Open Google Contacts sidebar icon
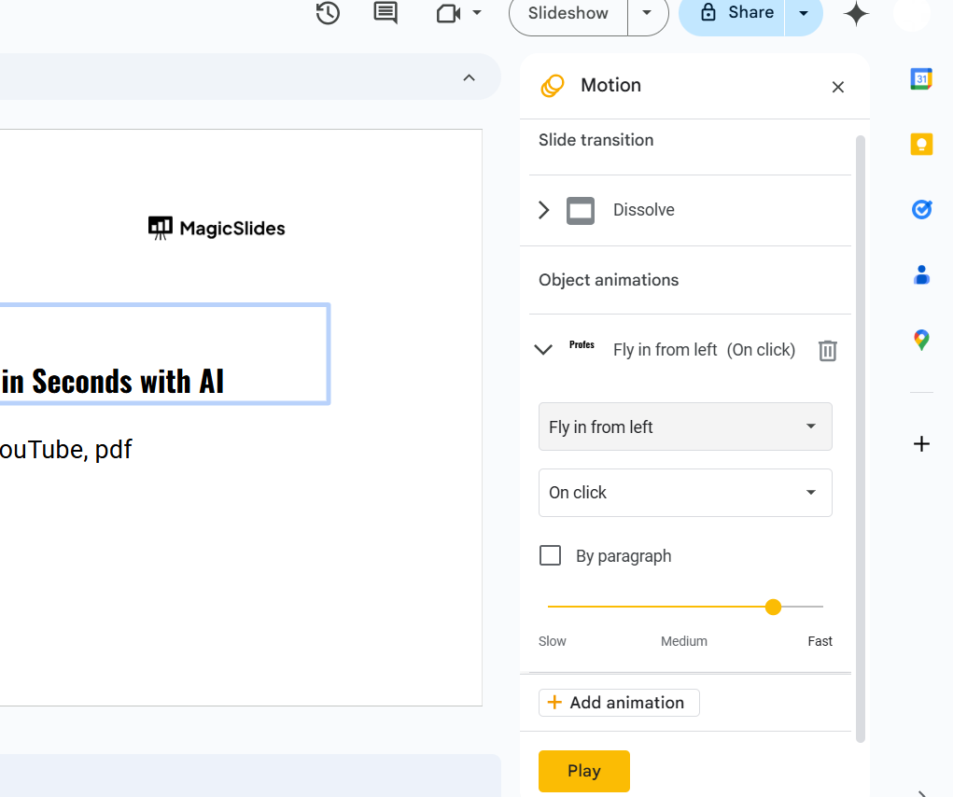Screen dimensions: 953x797 pos(921,274)
